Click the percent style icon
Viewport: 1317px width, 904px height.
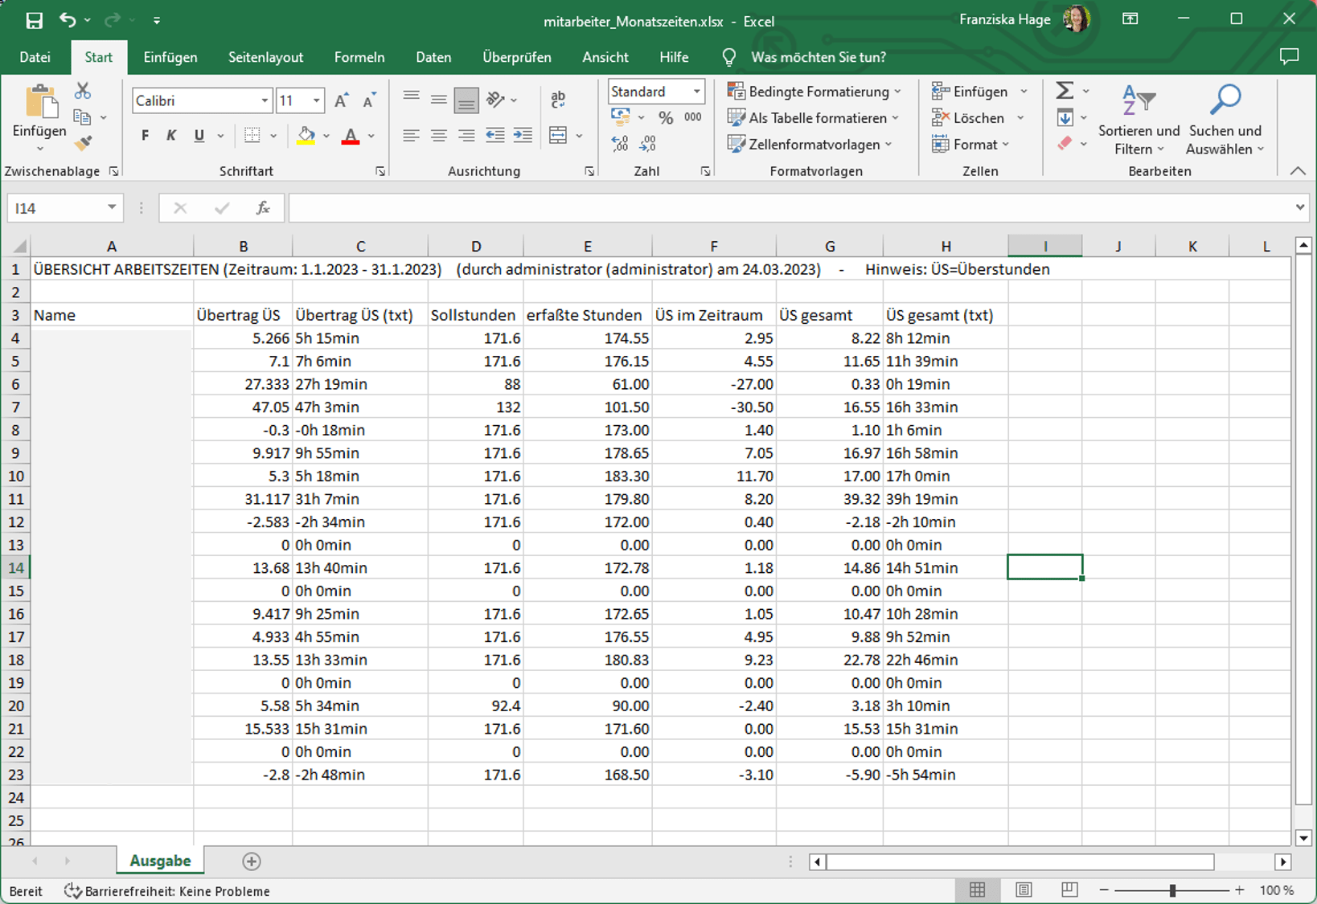[x=666, y=118]
